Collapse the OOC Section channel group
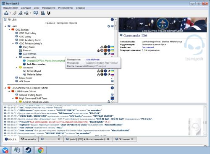Image resolution: width=210 pixels, height=154 pixels. tap(9, 30)
